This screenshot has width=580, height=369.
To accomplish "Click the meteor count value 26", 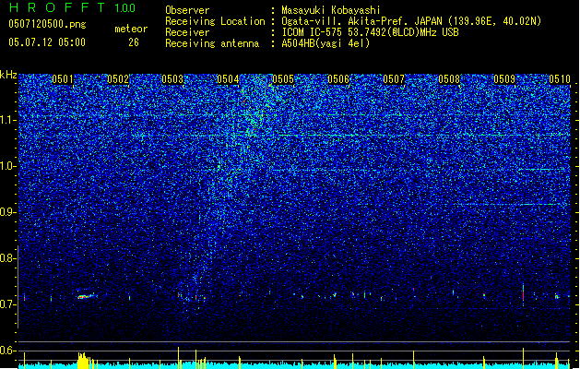I will point(134,42).
